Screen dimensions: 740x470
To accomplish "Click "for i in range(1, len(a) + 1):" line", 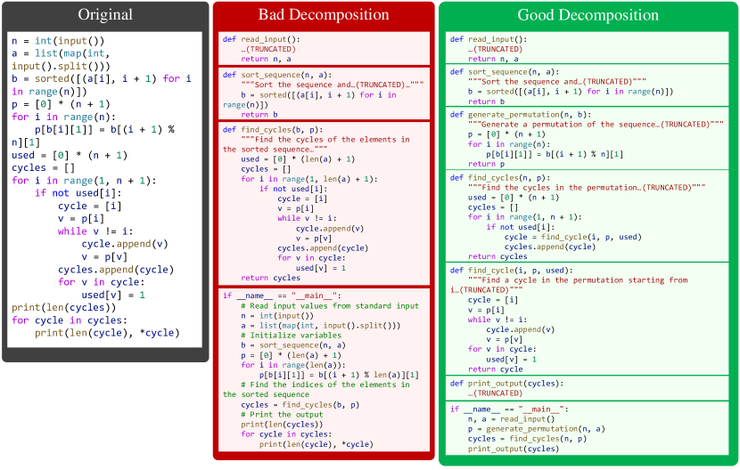I will (309, 179).
